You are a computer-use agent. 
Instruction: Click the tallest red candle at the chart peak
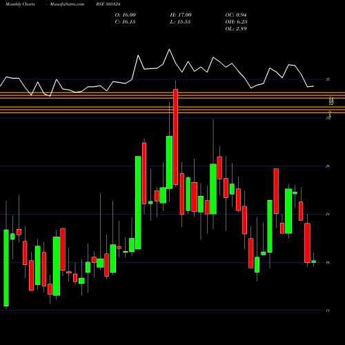click(176, 137)
